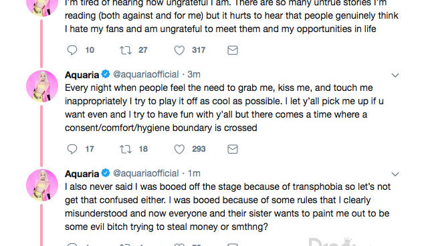Click the tweet text about transphobia booing
The height and width of the screenshot is (246, 426).
[x=227, y=207]
